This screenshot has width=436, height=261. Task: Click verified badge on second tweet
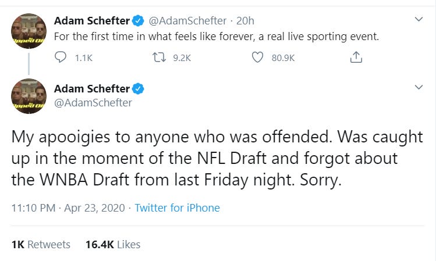coord(137,89)
